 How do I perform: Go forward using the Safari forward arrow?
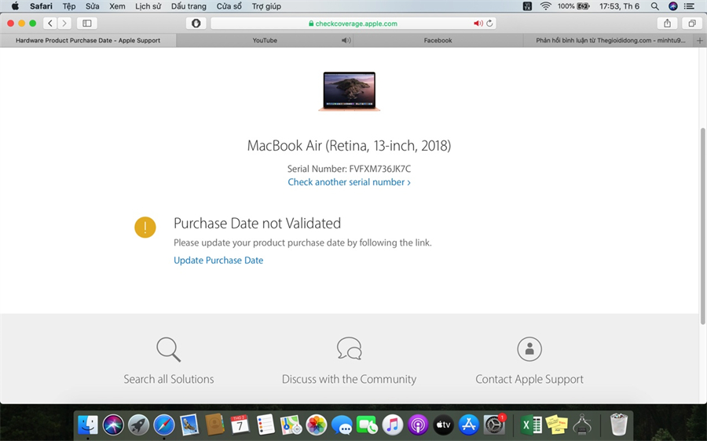pyautogui.click(x=64, y=23)
